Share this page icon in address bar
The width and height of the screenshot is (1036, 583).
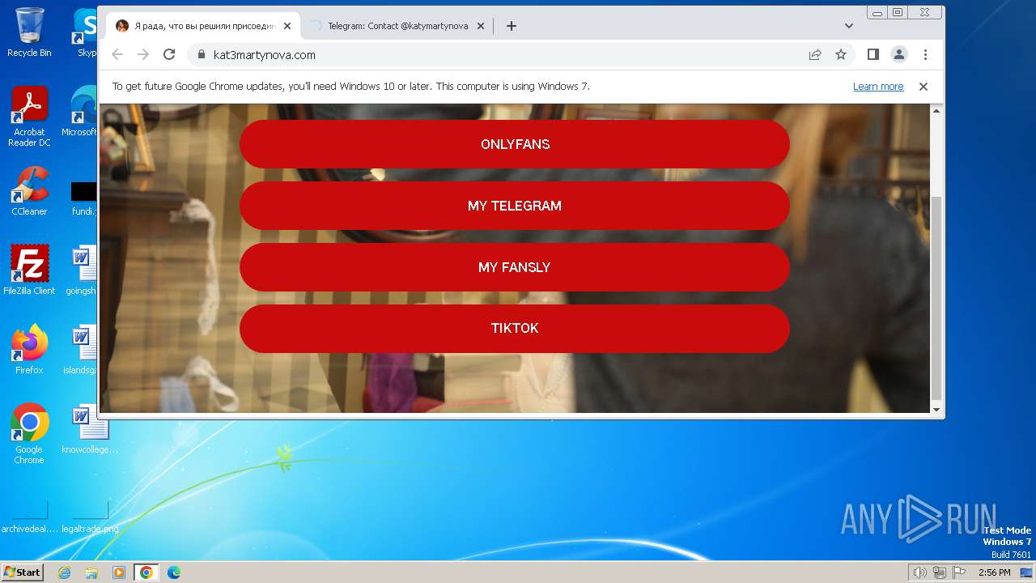pyautogui.click(x=815, y=54)
